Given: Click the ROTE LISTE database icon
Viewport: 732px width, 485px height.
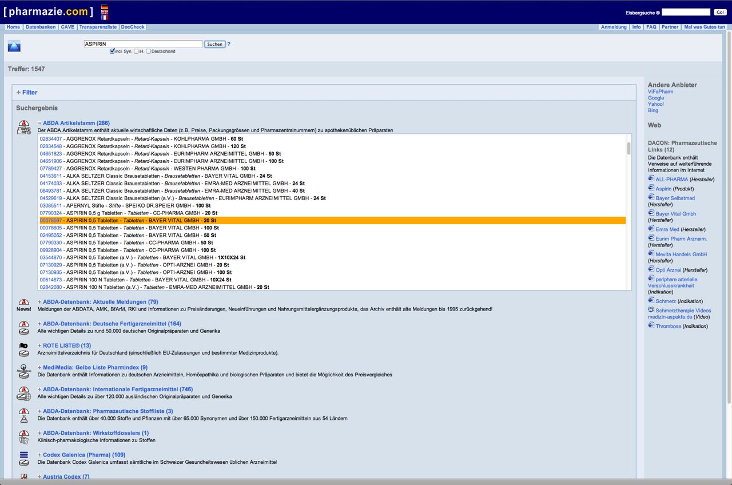Looking at the screenshot, I should [23, 349].
